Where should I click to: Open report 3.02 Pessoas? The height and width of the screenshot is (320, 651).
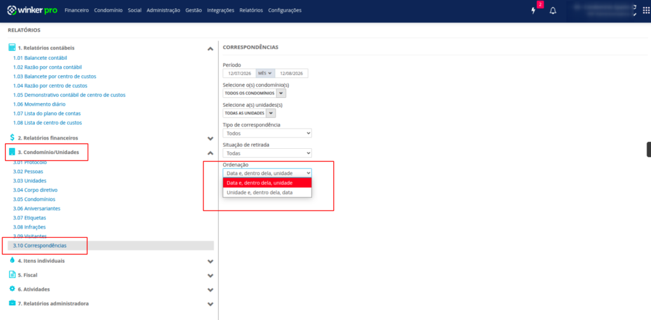[x=28, y=171]
